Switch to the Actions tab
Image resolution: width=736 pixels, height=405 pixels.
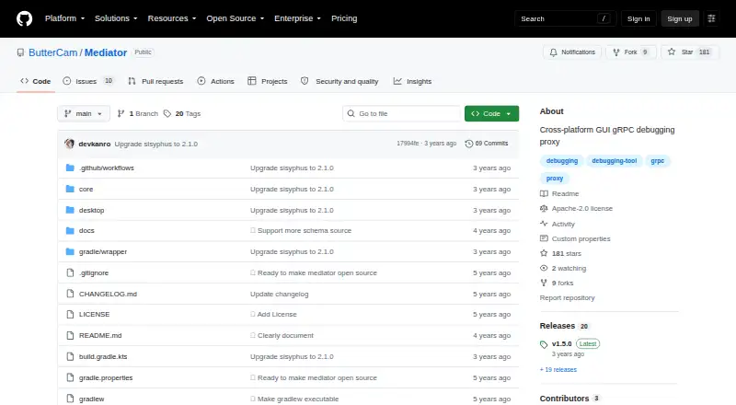click(216, 81)
